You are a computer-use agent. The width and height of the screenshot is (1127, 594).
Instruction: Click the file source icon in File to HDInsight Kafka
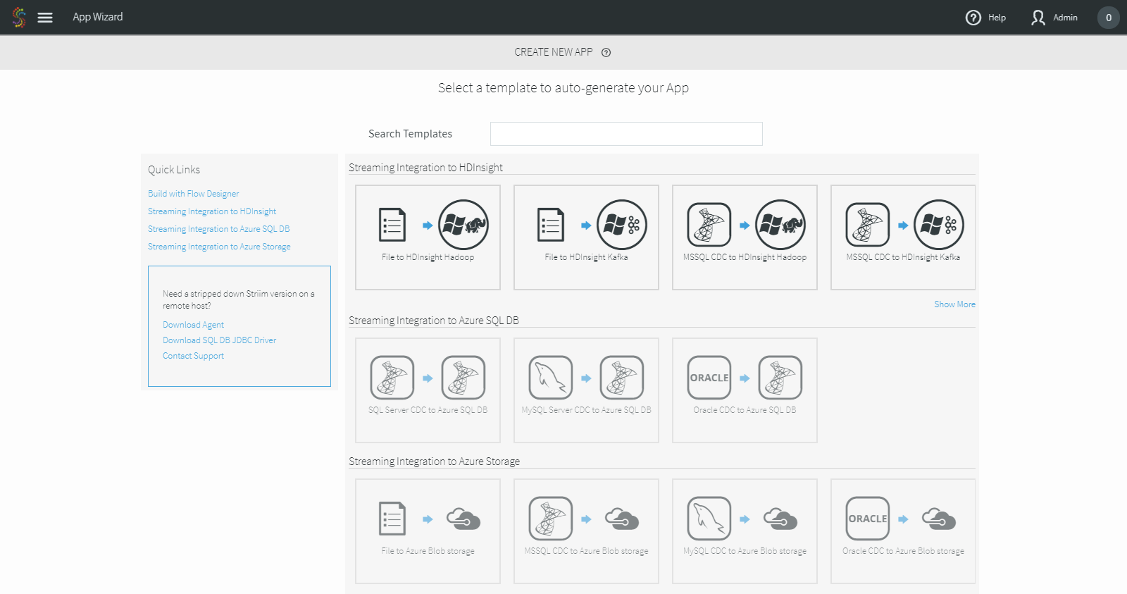pyautogui.click(x=551, y=225)
